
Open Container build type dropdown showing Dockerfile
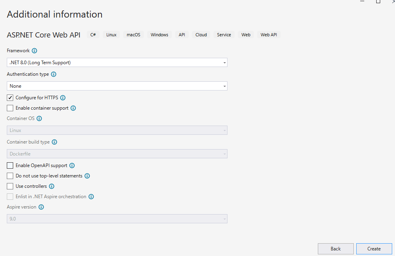pyautogui.click(x=117, y=154)
